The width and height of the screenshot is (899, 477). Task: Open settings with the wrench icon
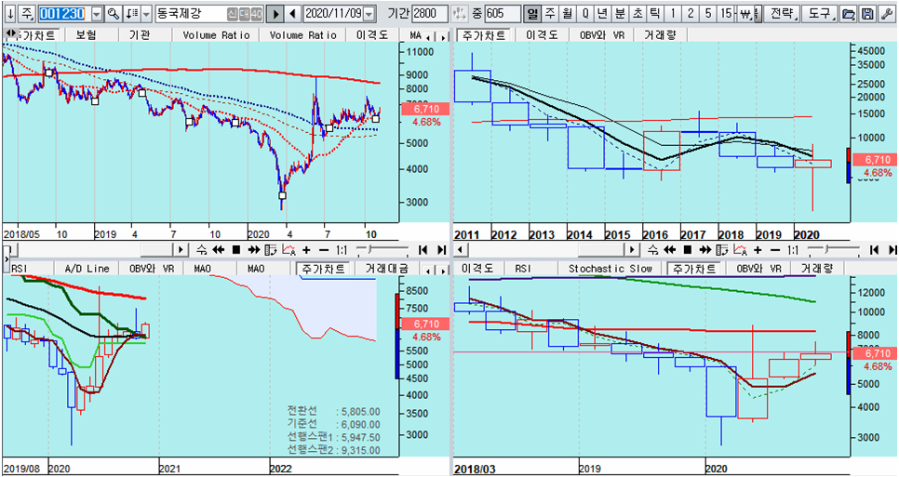(886, 13)
